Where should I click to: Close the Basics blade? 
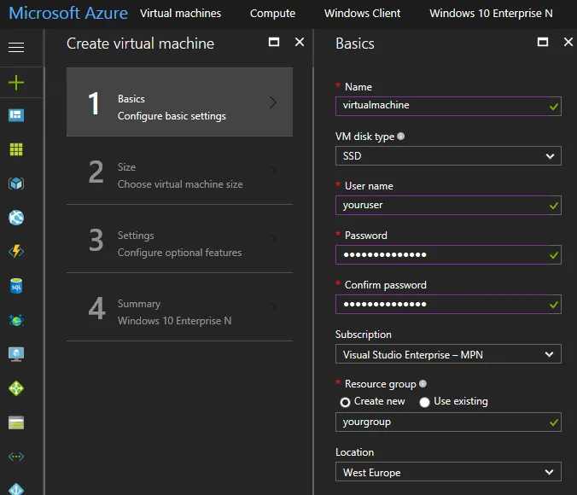tap(568, 42)
